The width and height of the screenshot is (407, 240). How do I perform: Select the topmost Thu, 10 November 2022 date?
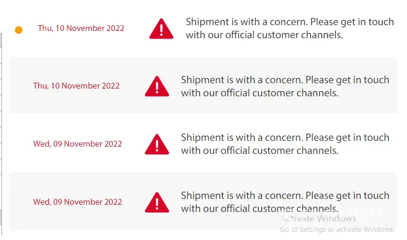point(81,28)
